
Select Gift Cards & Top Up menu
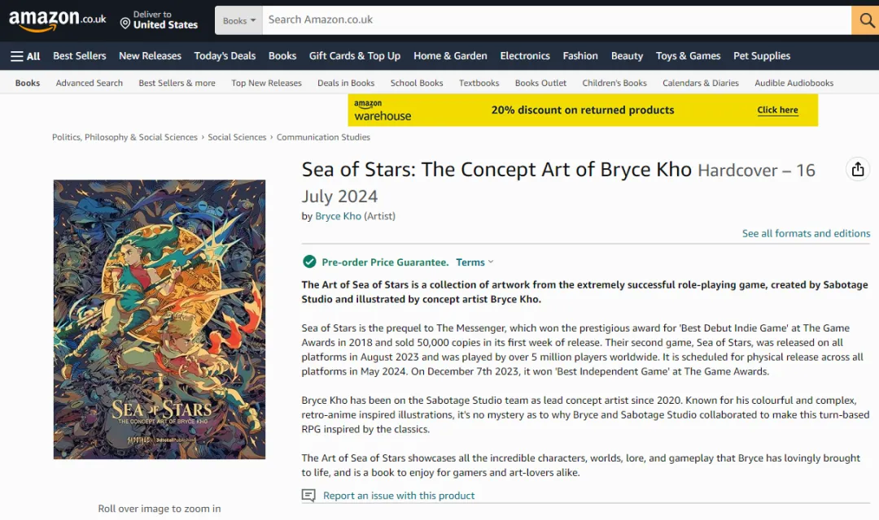point(355,56)
